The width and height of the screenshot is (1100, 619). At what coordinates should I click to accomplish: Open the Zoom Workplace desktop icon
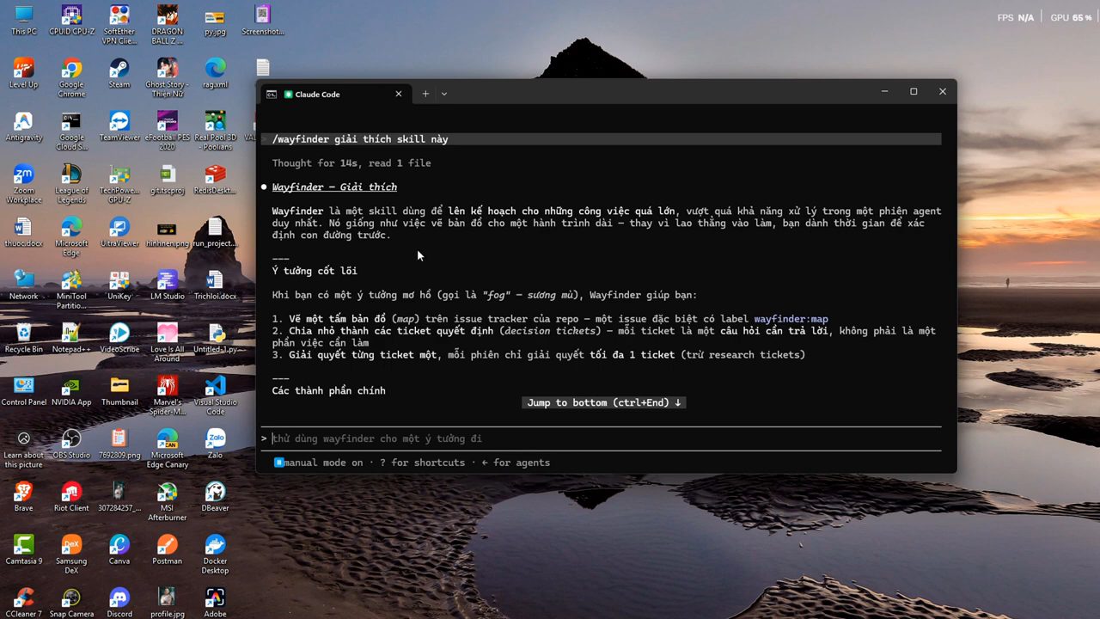[23, 184]
